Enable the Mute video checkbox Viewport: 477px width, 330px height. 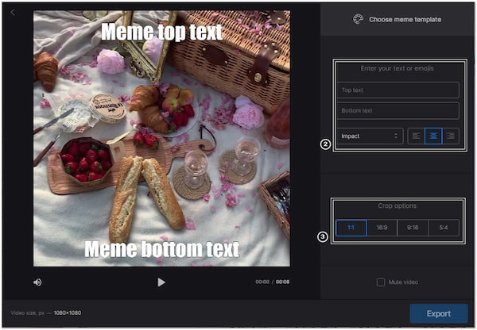point(381,282)
